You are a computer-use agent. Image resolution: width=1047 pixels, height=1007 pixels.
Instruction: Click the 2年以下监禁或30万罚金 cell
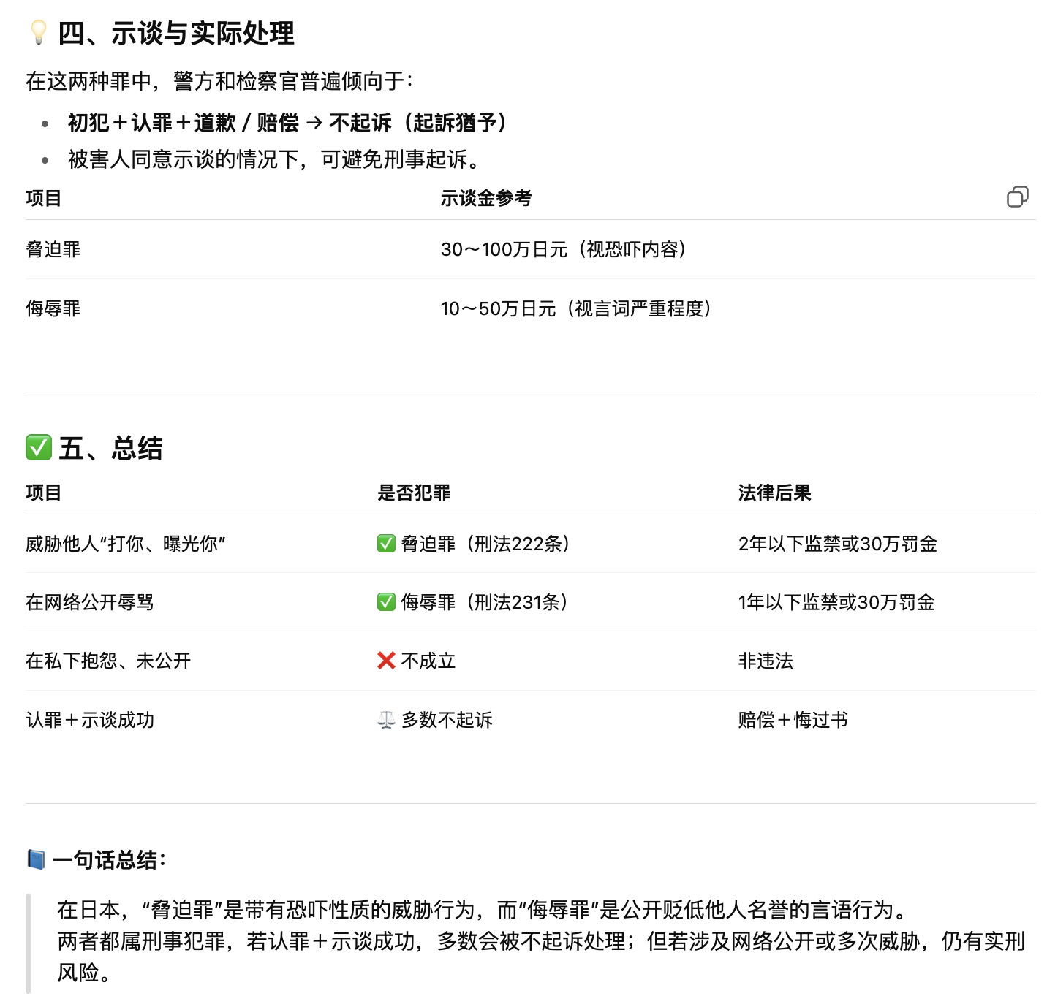pos(837,544)
